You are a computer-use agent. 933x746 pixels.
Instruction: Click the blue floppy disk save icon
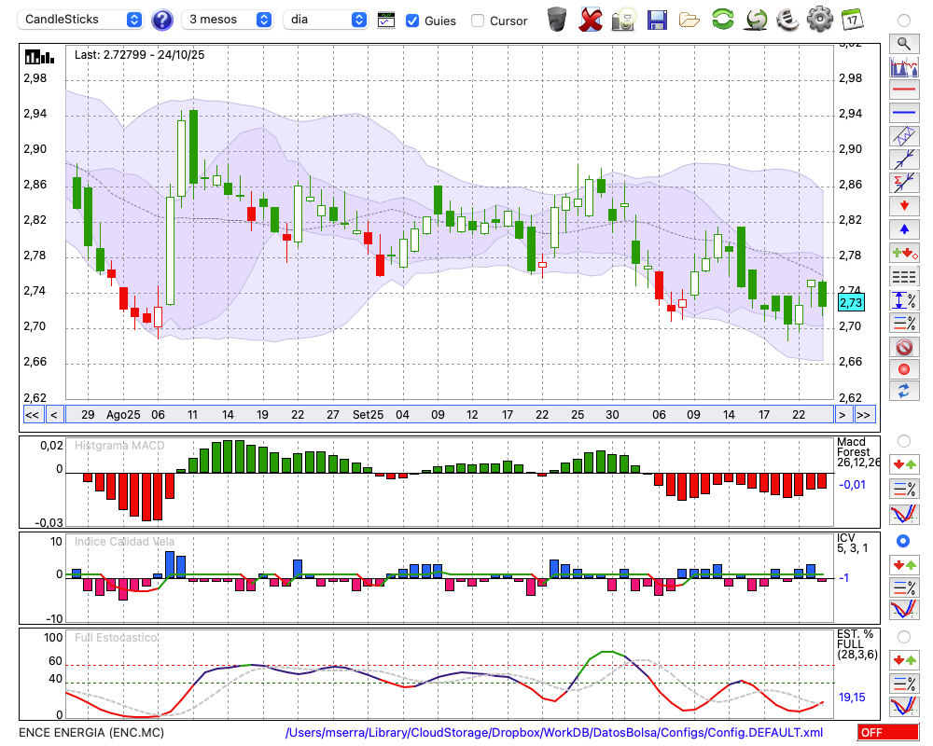coord(657,20)
